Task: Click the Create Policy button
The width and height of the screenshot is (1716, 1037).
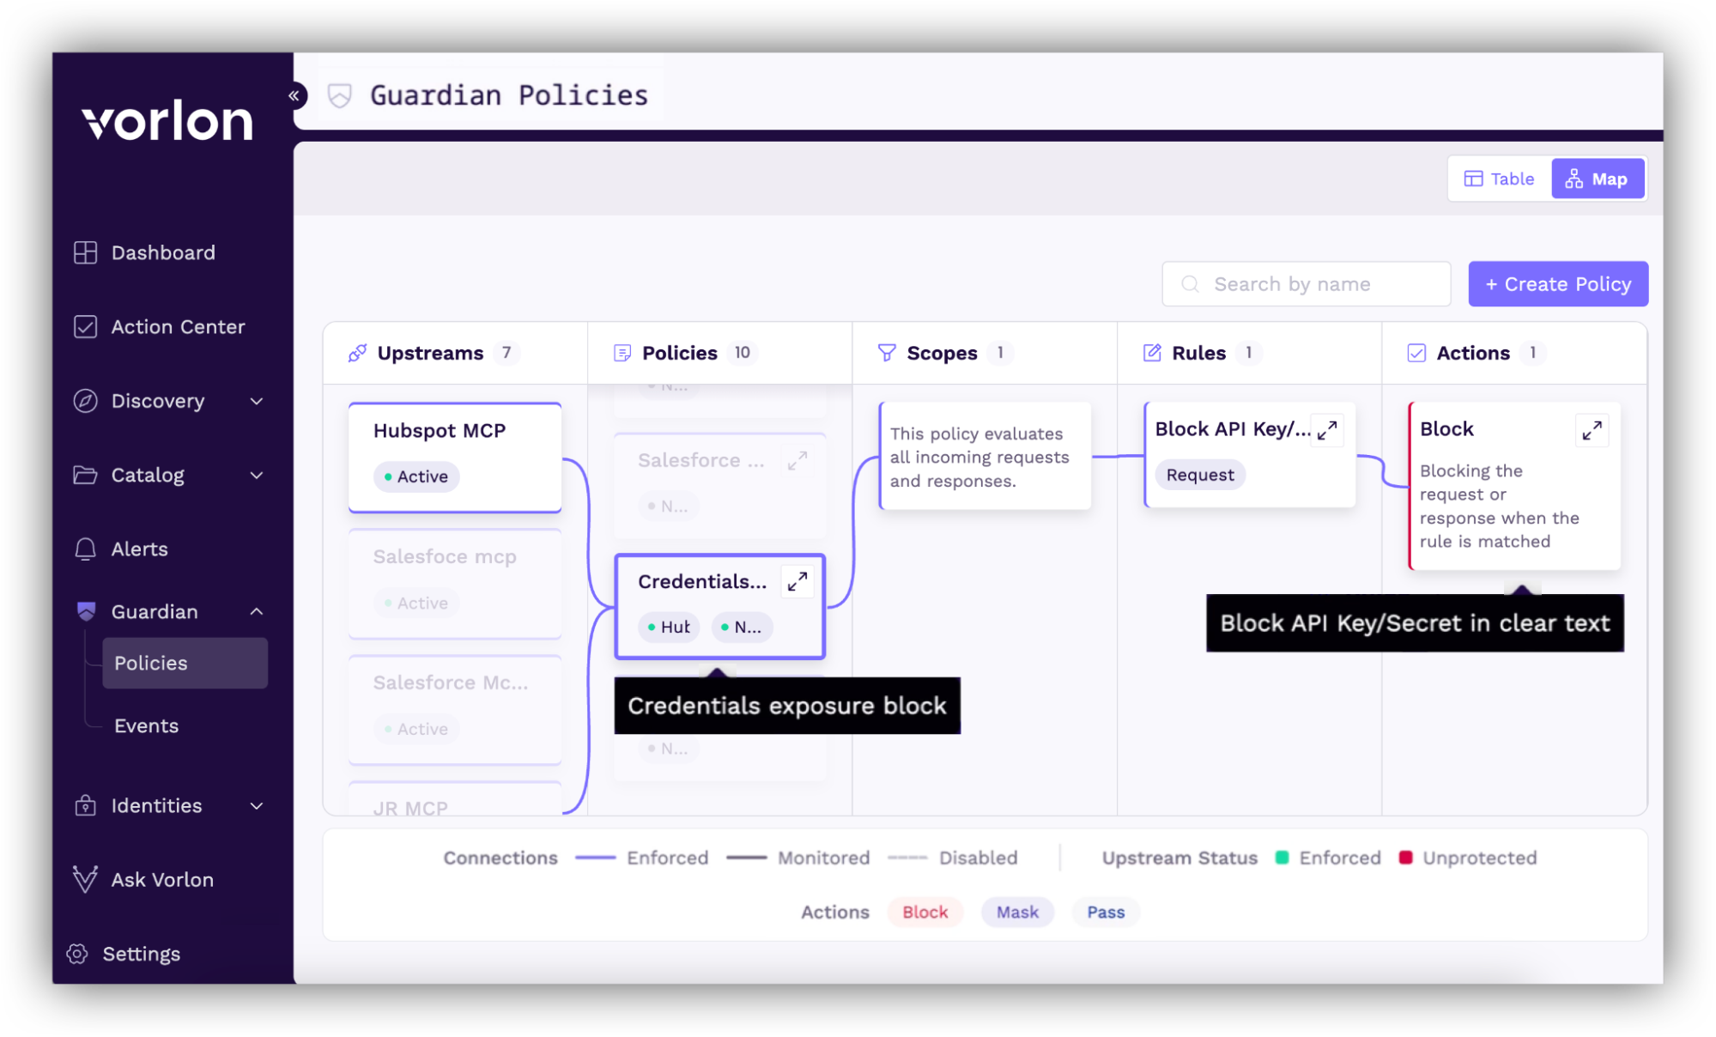Action: (x=1558, y=284)
